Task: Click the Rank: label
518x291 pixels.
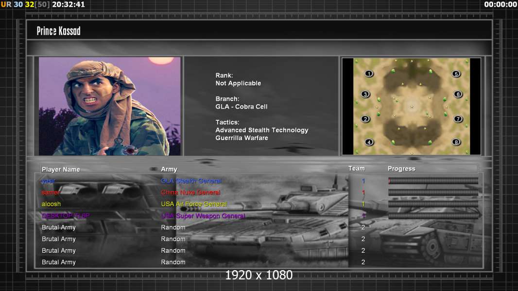Action: tap(224, 76)
